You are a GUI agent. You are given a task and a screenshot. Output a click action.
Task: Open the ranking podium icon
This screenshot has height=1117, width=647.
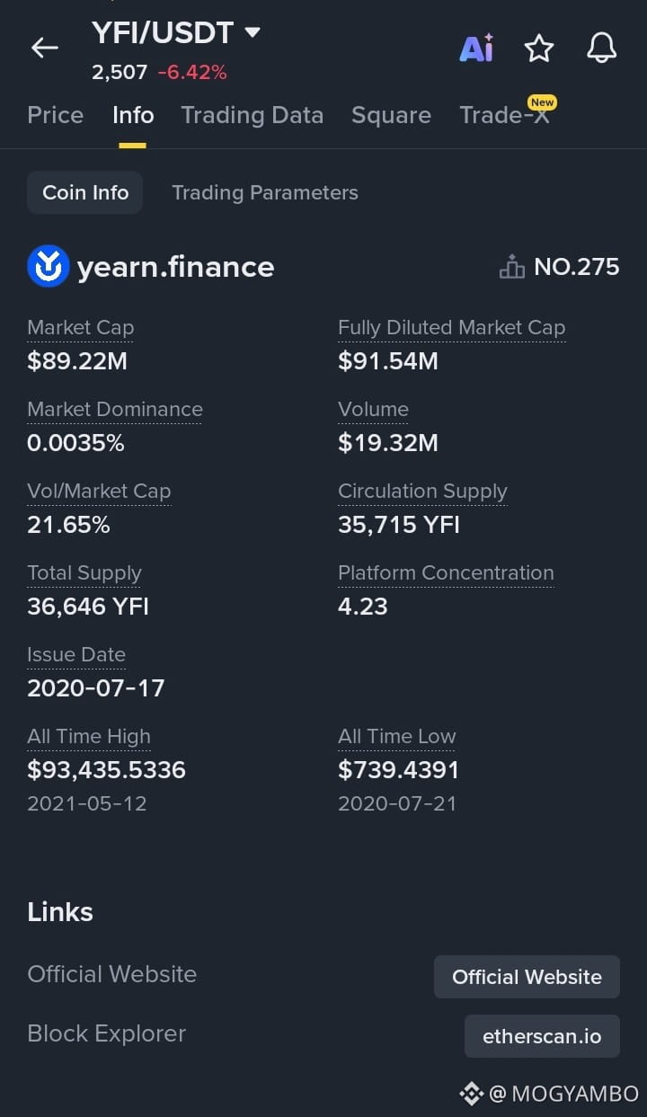512,267
